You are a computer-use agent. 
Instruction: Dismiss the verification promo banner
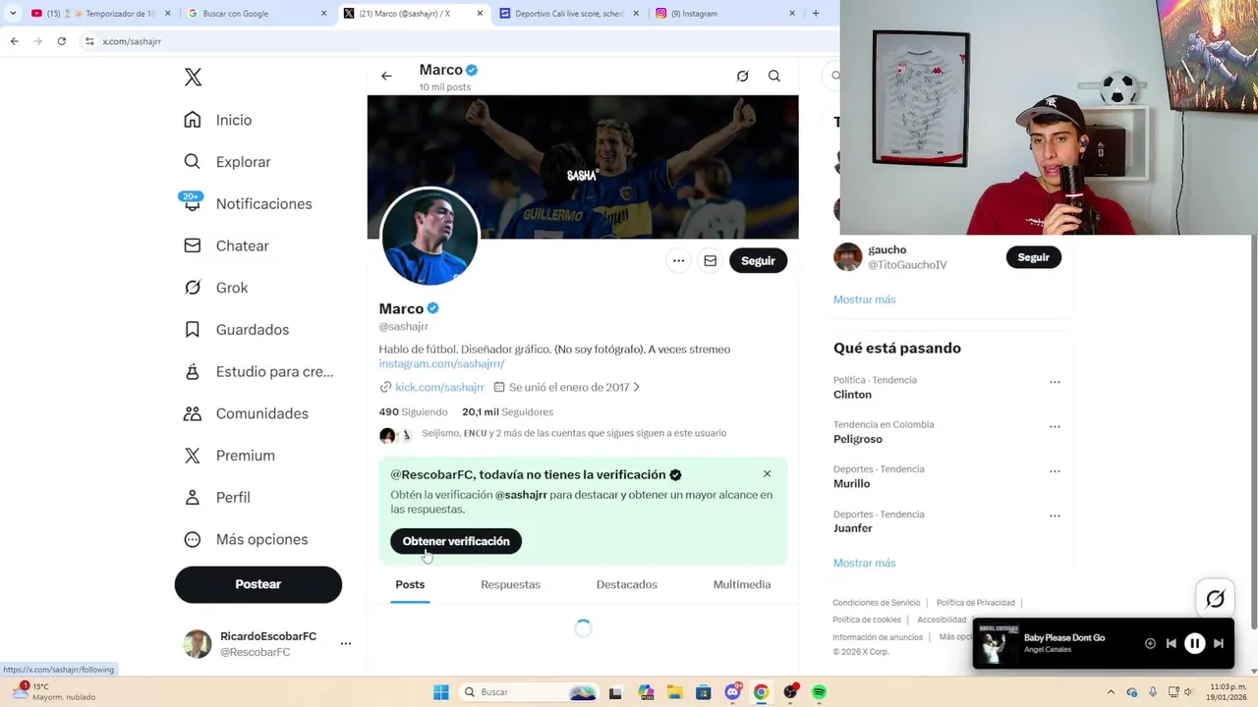[767, 474]
